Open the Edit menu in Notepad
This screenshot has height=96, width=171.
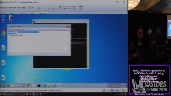[x=11, y=29]
